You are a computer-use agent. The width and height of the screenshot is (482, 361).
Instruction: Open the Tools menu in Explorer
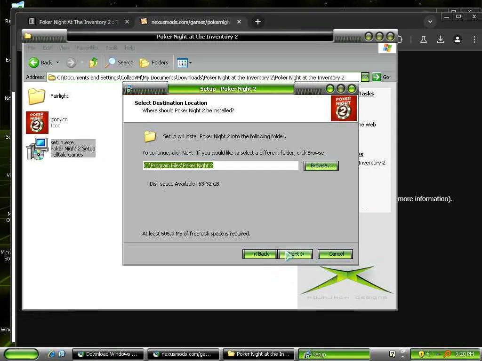pyautogui.click(x=112, y=48)
